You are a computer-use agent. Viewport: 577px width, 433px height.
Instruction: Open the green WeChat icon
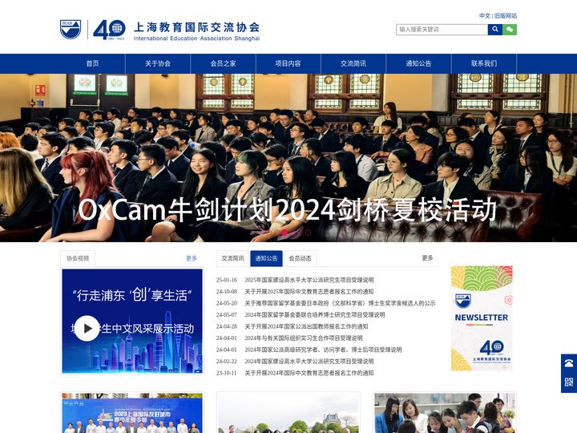(510, 30)
